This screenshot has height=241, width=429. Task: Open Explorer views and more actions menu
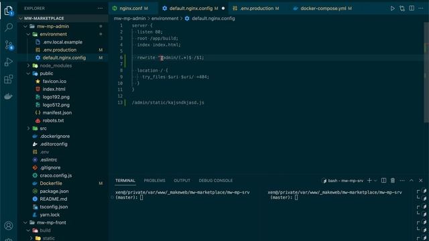point(100,8)
